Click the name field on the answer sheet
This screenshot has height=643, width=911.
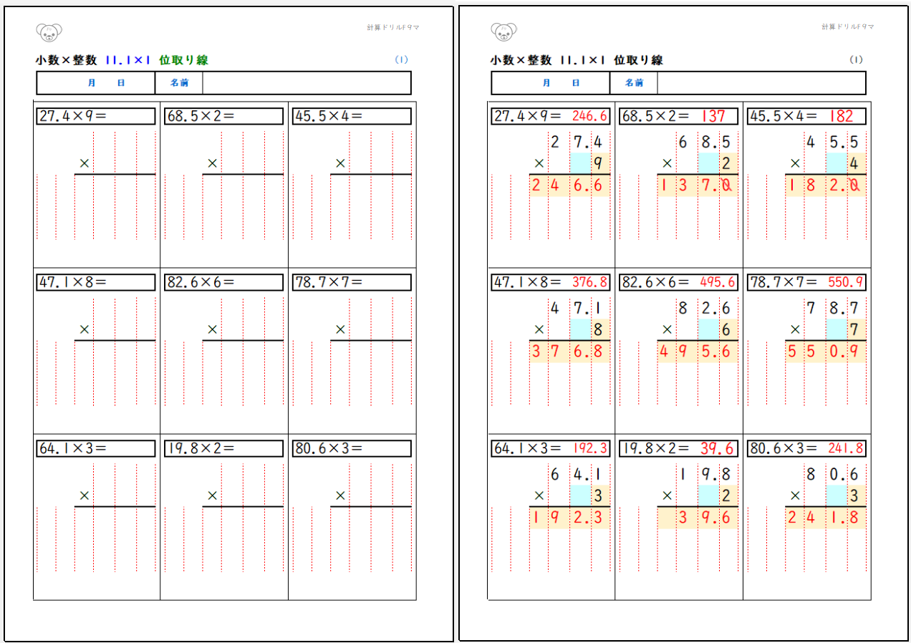click(761, 83)
